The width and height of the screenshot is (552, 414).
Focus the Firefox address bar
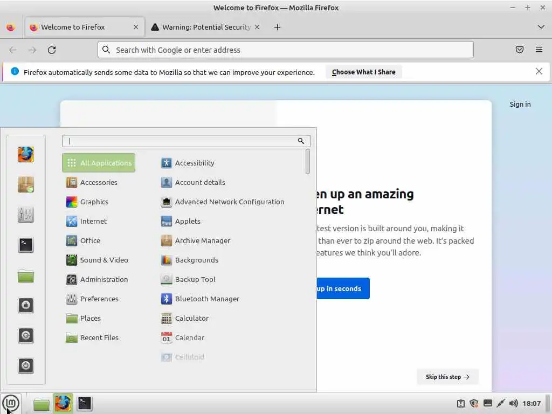(x=285, y=50)
